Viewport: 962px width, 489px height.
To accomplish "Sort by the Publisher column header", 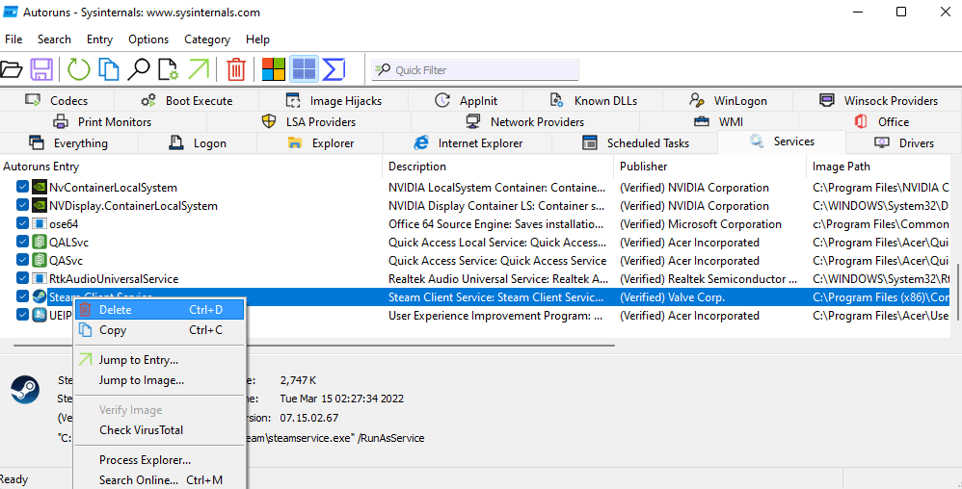I will click(x=709, y=167).
